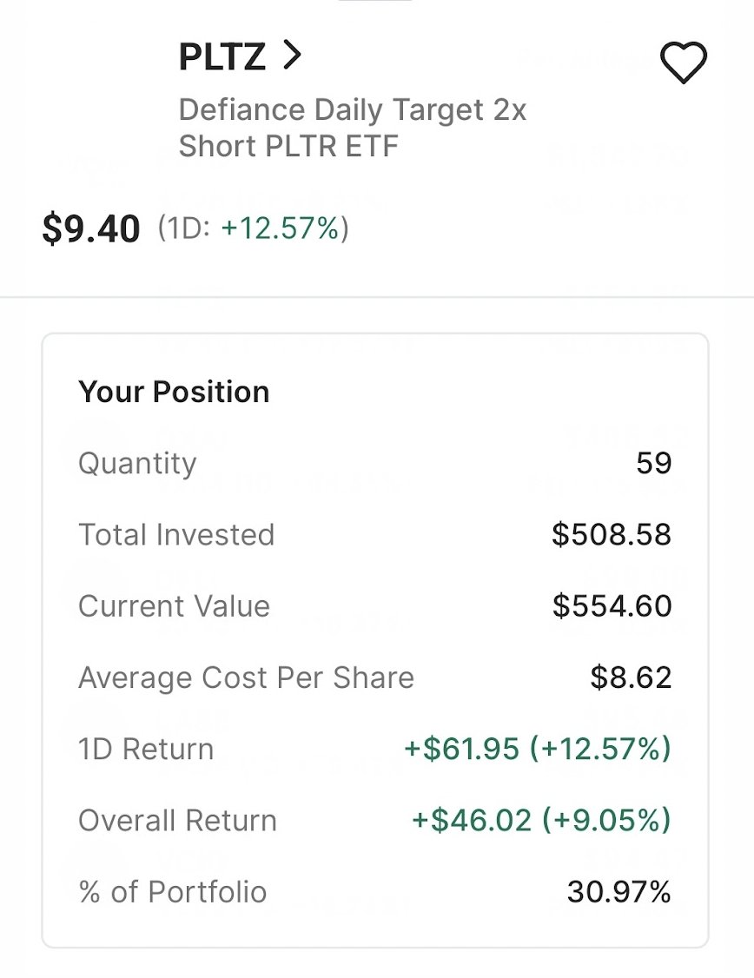Select the Quantity row label

pos(137,464)
